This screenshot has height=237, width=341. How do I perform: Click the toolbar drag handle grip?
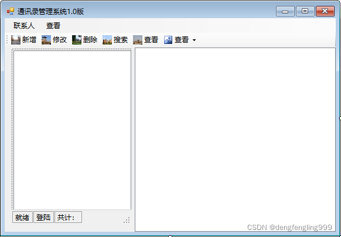(7, 40)
